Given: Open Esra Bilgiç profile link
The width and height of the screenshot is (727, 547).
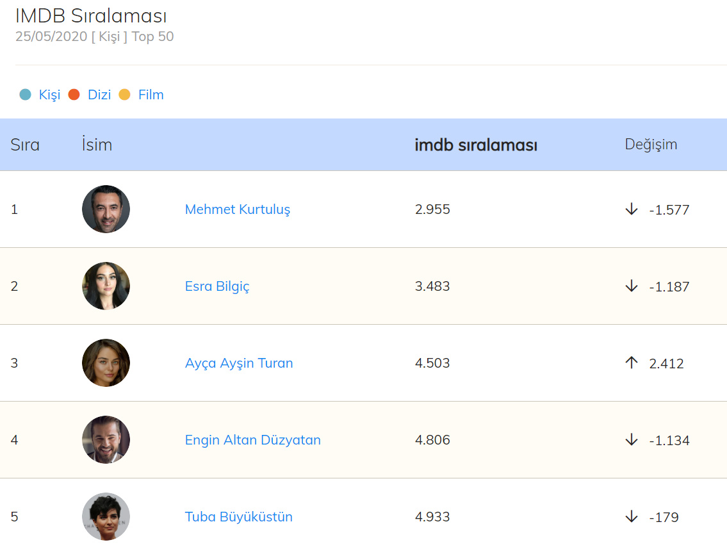Looking at the screenshot, I should tap(217, 286).
